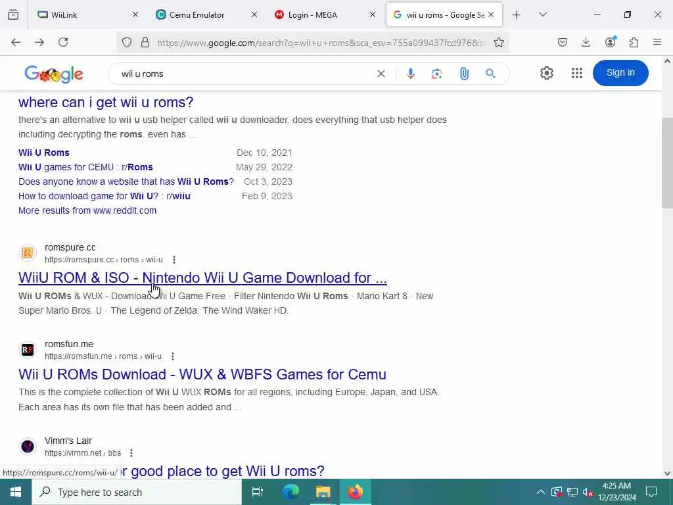673x505 pixels.
Task: Reload the current page
Action: (x=63, y=42)
